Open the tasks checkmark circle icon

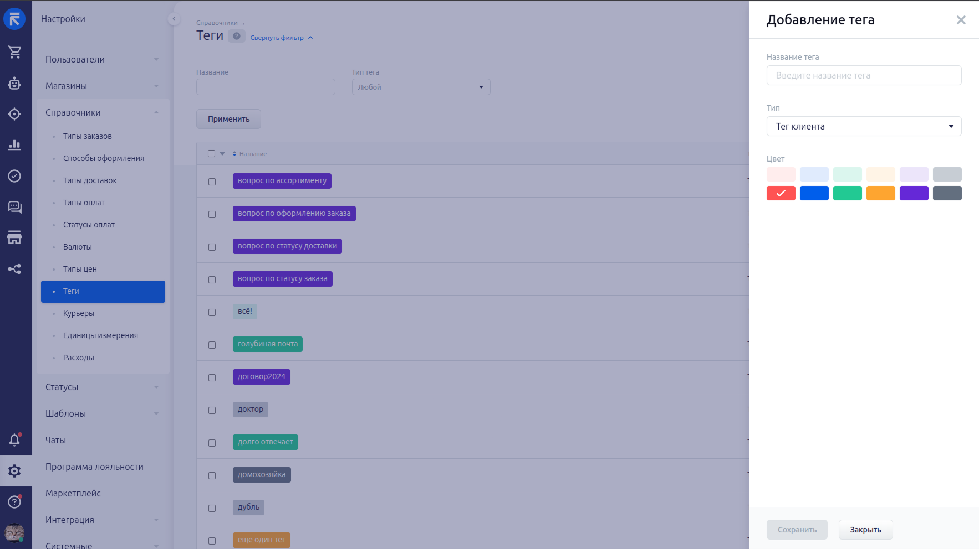15,176
